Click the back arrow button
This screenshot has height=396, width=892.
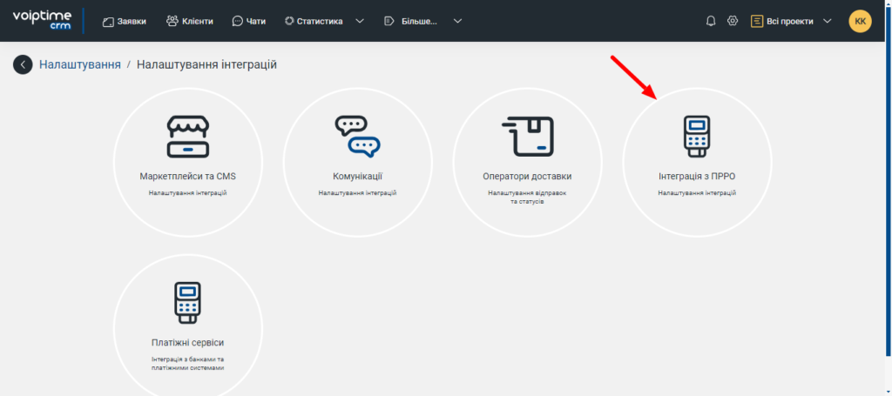point(23,64)
